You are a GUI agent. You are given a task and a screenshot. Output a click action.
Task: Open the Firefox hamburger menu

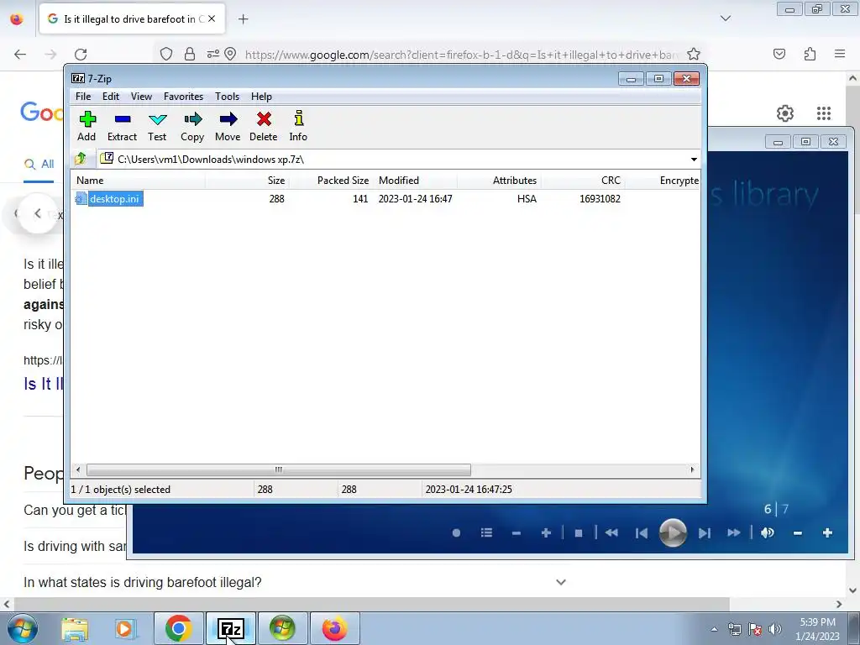[840, 54]
